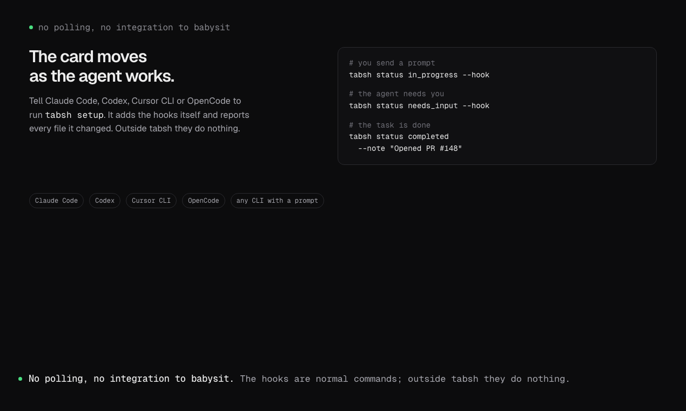Click the comment "# you send a prompt"
686x411 pixels.
pos(392,63)
